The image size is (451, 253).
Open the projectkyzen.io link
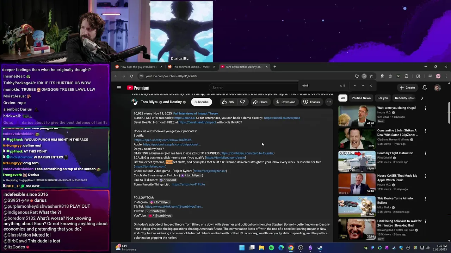pyautogui.click(x=210, y=171)
